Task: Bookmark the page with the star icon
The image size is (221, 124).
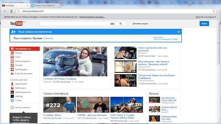Action: tap(214, 11)
